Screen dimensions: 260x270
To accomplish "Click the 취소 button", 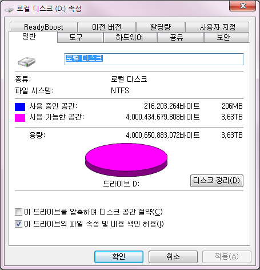I will pyautogui.click(x=173, y=257).
